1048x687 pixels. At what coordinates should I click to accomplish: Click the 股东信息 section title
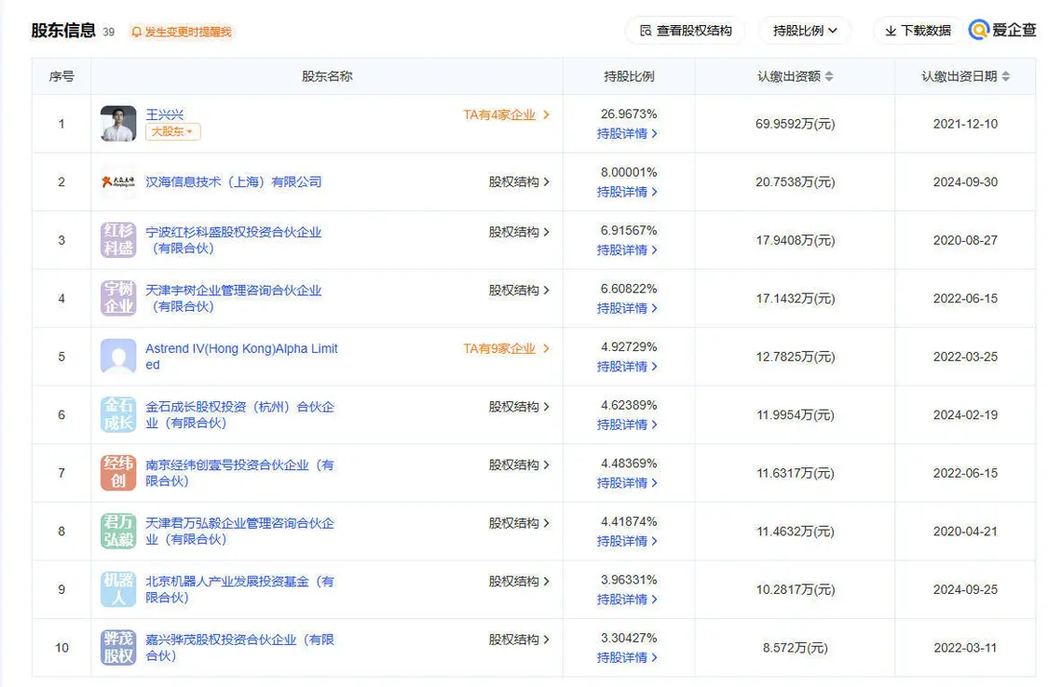[x=63, y=30]
